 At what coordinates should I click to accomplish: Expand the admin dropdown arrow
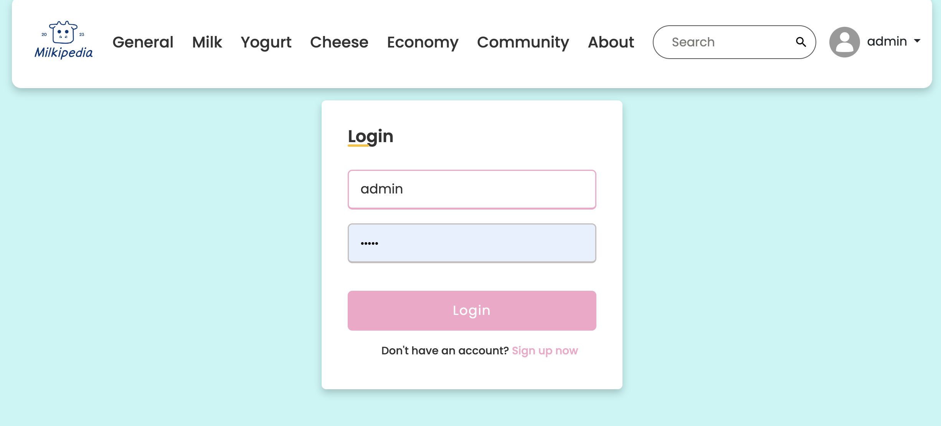(917, 41)
